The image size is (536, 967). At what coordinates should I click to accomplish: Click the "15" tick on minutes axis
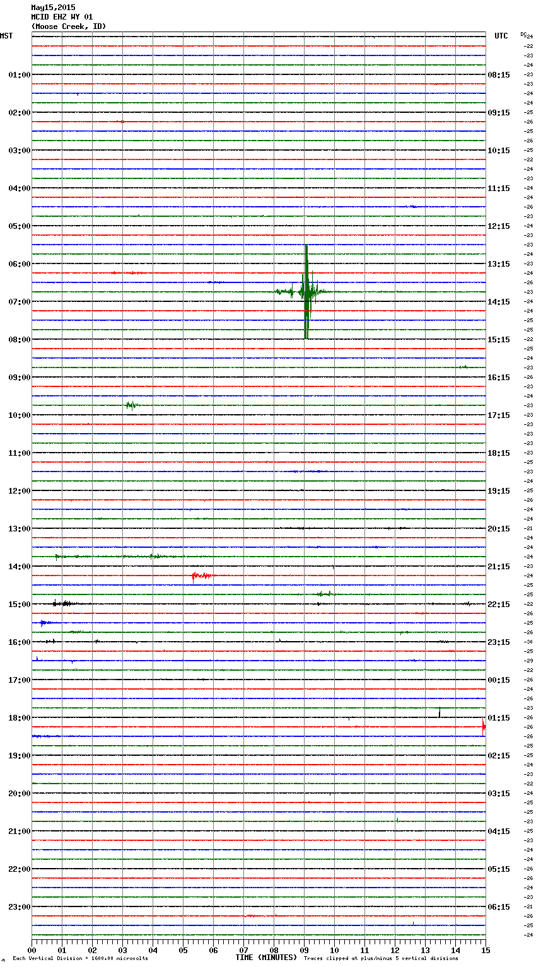[486, 950]
